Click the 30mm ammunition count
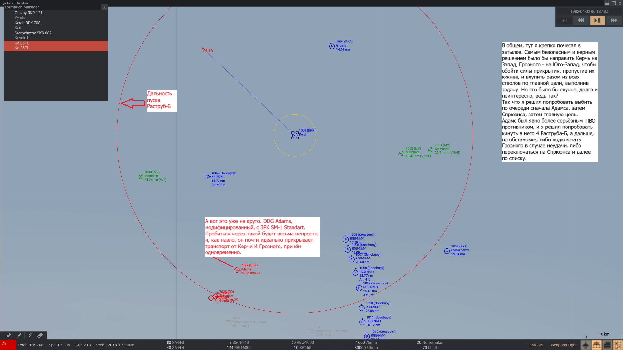The width and height of the screenshot is (623, 350). (x=366, y=348)
